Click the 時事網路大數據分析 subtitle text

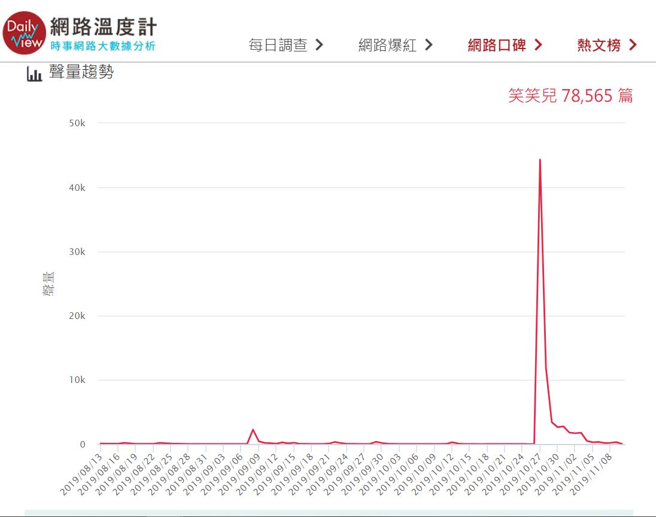click(102, 46)
